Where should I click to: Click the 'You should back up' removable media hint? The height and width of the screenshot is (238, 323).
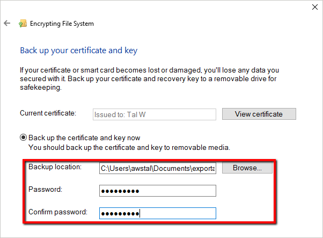(x=129, y=147)
